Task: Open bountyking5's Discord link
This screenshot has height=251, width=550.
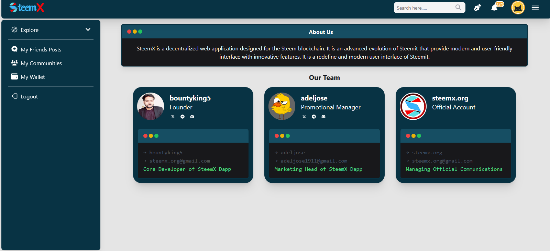Action: point(192,117)
